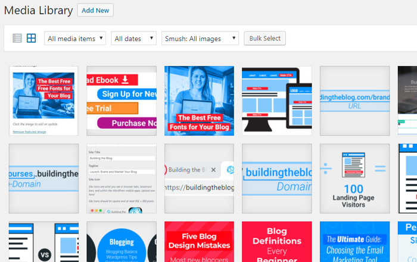This screenshot has width=417, height=262.
Task: Click the Add New button
Action: (x=95, y=10)
